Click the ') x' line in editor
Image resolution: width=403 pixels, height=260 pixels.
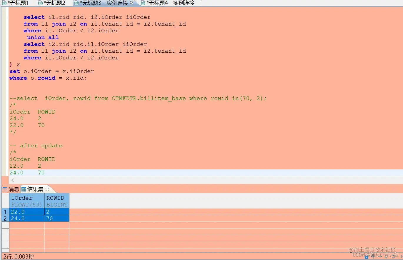pyautogui.click(x=15, y=64)
